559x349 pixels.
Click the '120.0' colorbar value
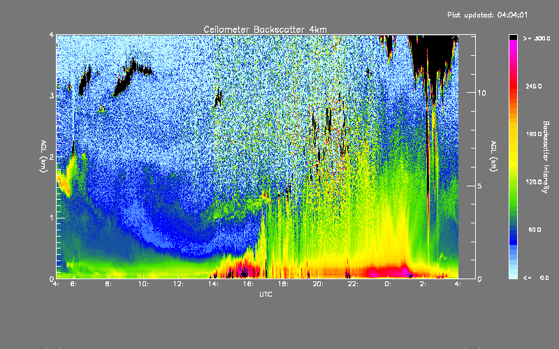point(533,182)
